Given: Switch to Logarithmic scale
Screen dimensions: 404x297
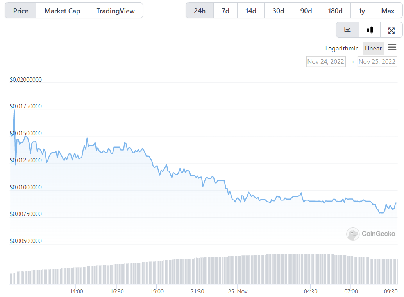Looking at the screenshot, I should 341,49.
